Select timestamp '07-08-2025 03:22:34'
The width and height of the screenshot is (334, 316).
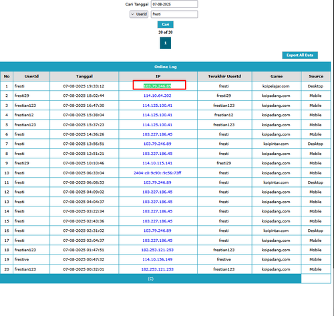(x=83, y=211)
